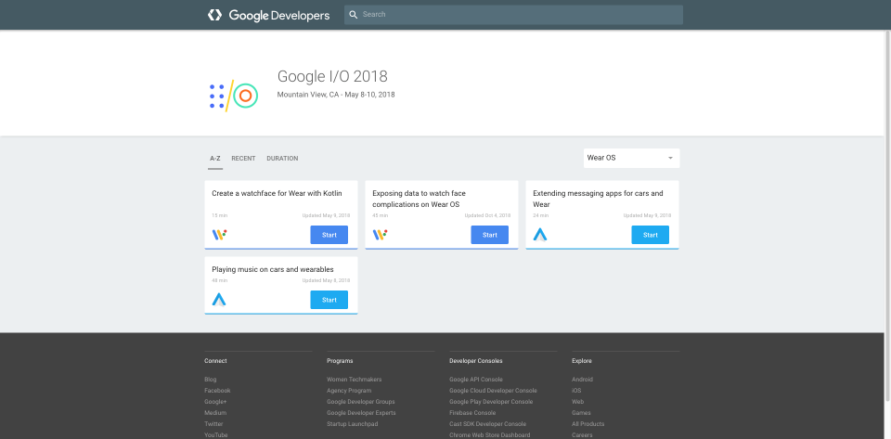The width and height of the screenshot is (891, 439).
Task: Open Startup Launchpad link
Action: pos(353,423)
